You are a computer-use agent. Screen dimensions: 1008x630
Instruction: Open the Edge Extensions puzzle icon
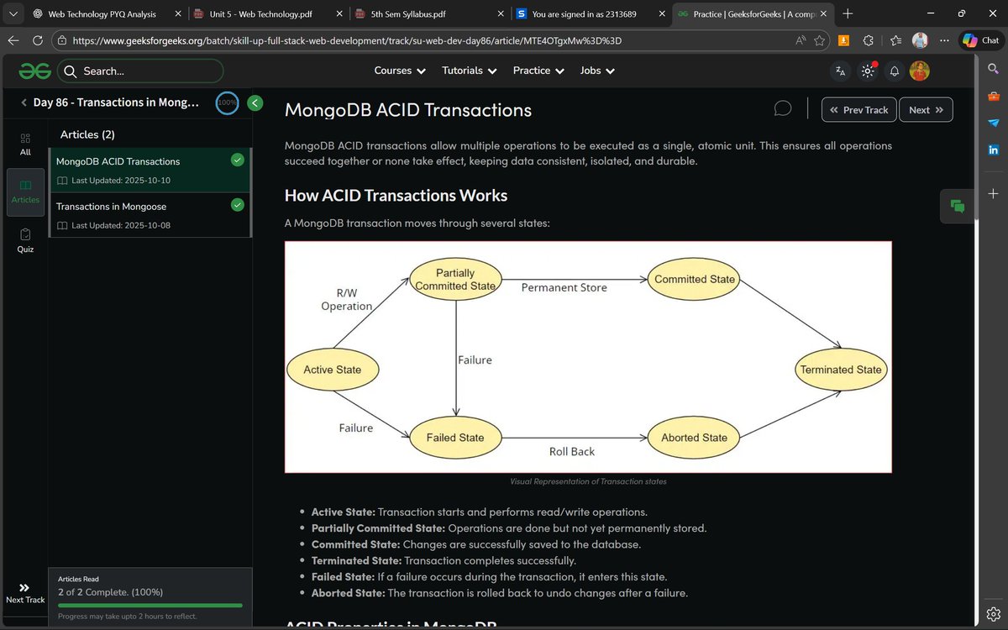click(869, 40)
